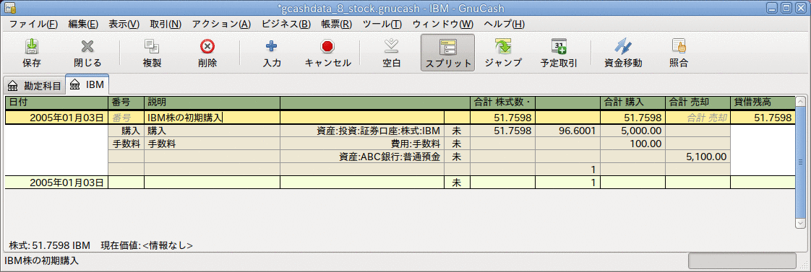
Task: Click the 説明 column header
Action: pos(212,102)
